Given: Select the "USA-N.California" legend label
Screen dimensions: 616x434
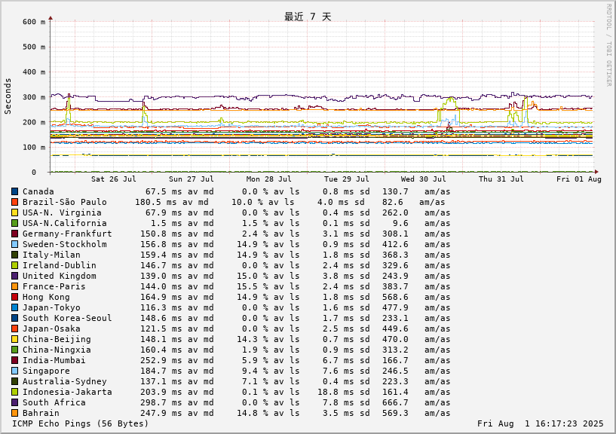Looking at the screenshot, I should tap(64, 224).
